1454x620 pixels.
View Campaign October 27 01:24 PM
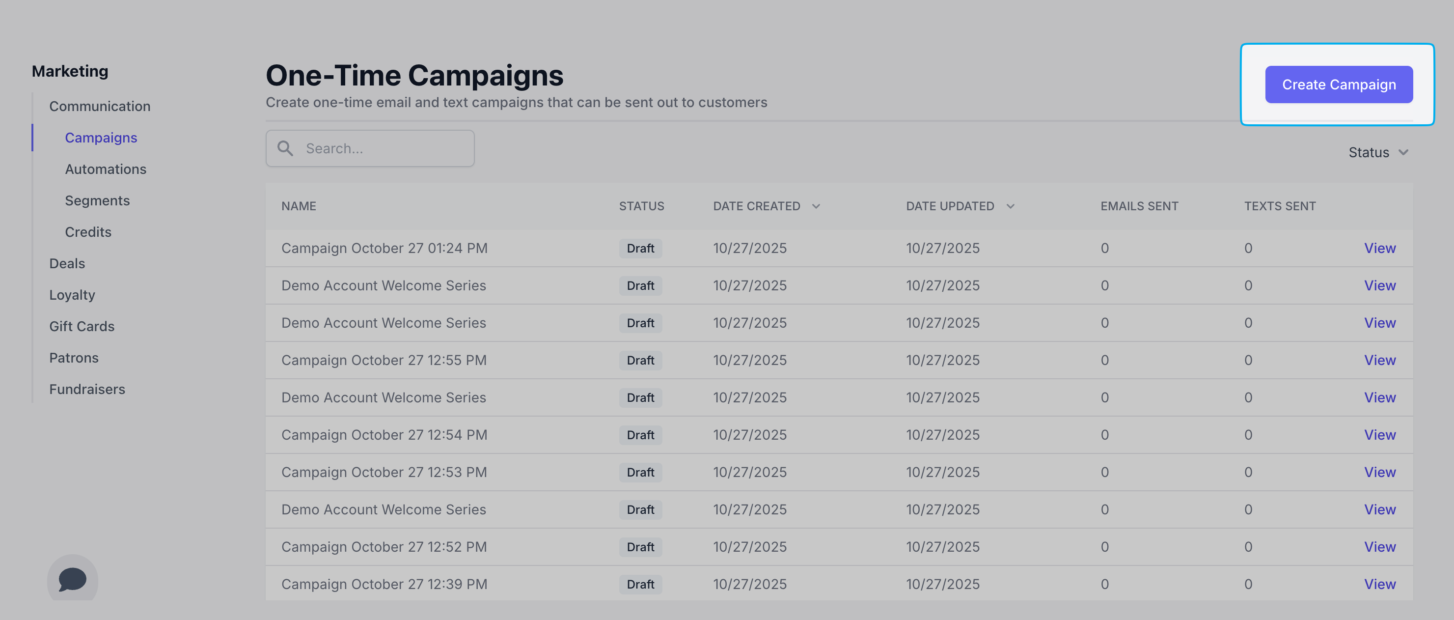(x=1379, y=248)
